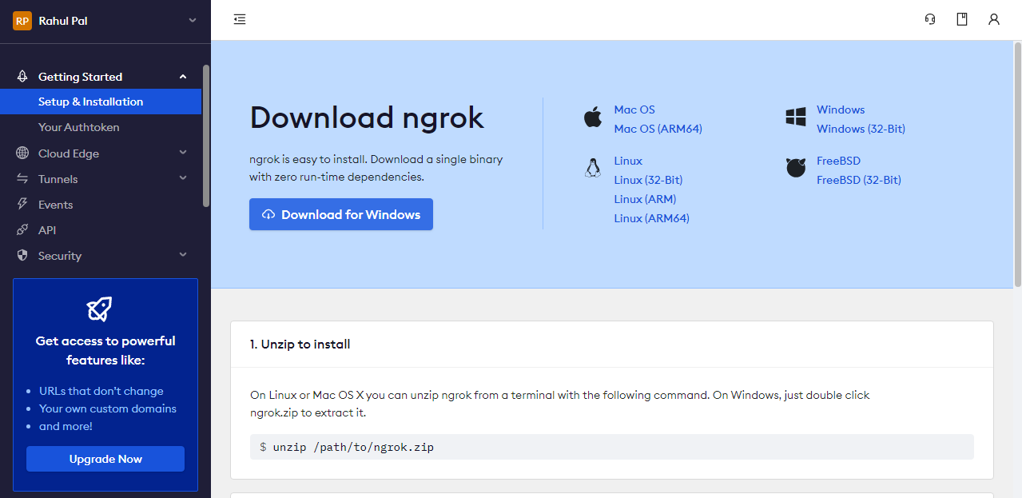Open support via the headset icon

point(930,19)
